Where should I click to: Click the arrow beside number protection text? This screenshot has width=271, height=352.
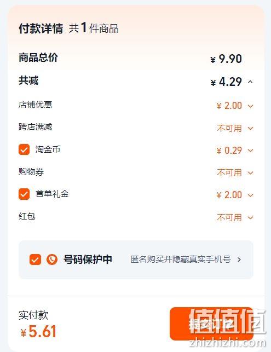(x=239, y=259)
